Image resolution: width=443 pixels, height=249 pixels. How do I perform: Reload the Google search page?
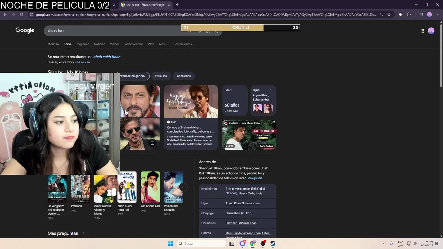(x=21, y=15)
